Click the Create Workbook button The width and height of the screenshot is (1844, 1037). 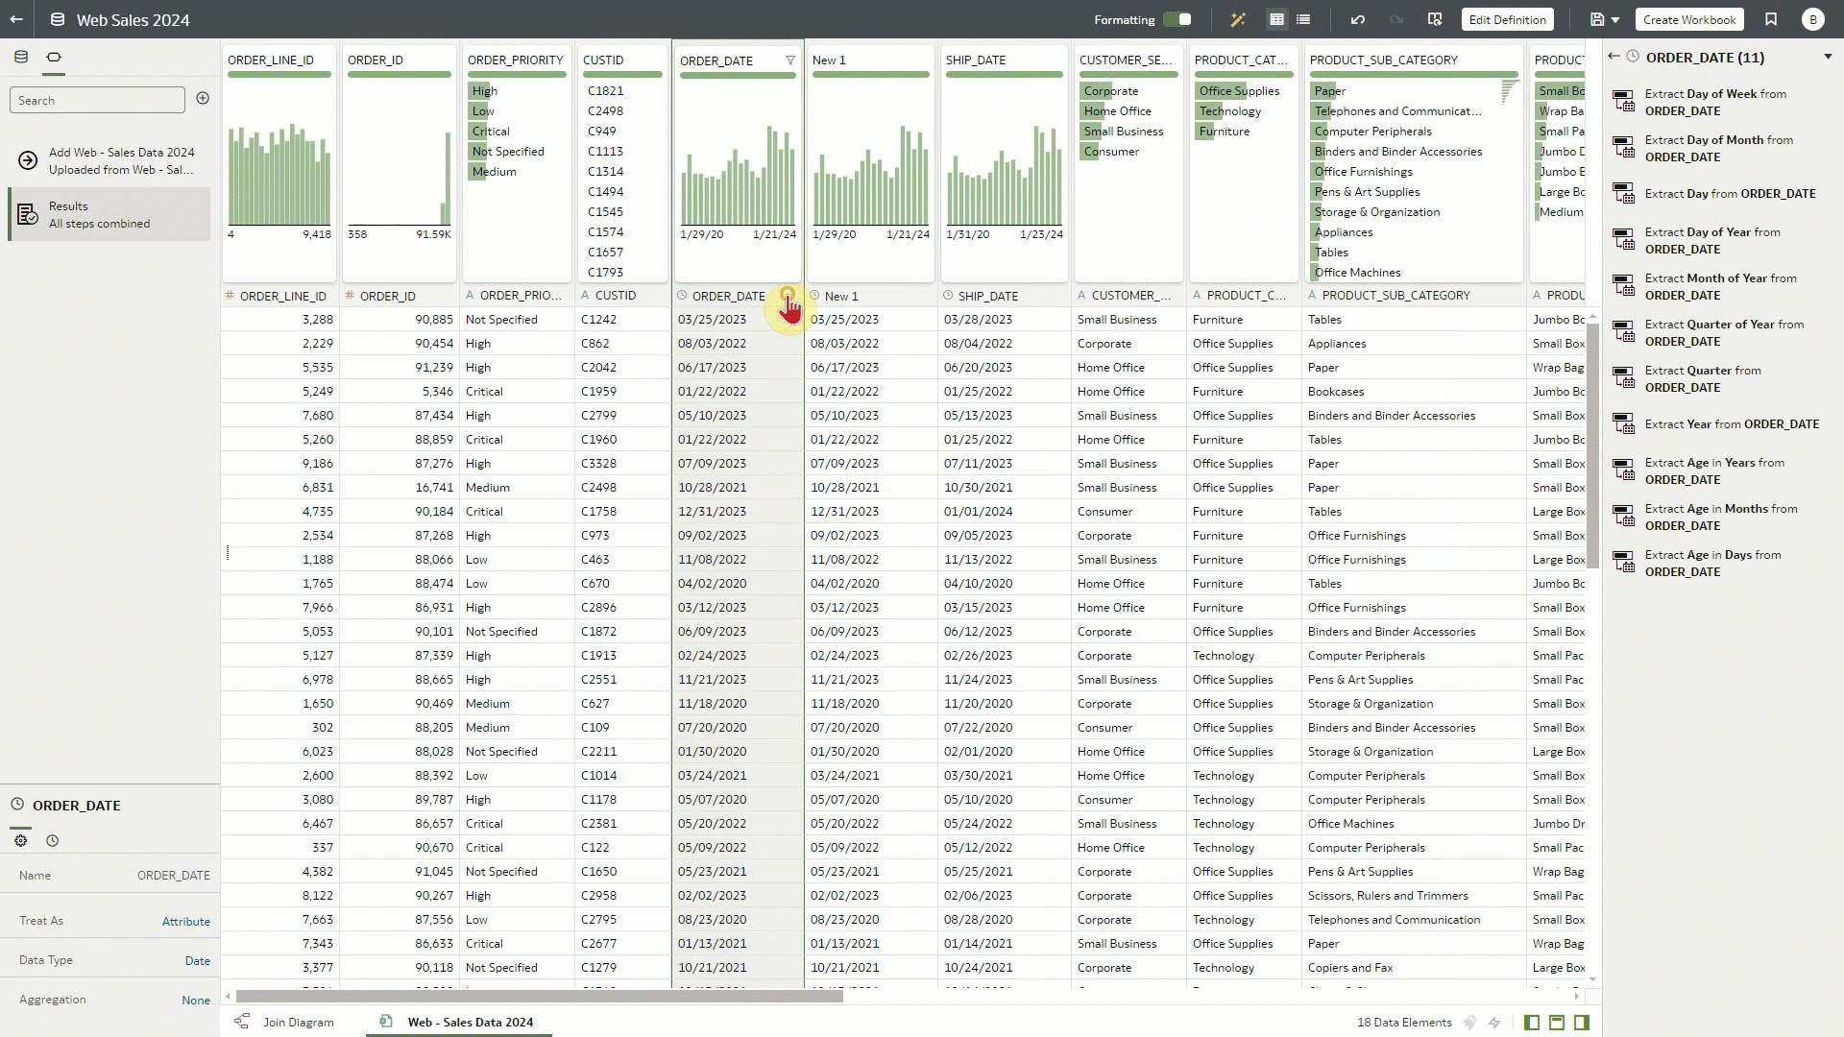tap(1688, 19)
